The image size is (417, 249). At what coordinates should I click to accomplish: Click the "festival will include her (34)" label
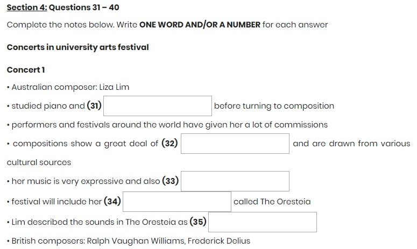click(x=63, y=202)
